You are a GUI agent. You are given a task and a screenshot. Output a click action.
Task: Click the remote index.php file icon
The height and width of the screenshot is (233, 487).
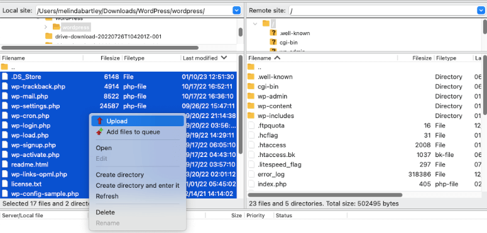251,184
